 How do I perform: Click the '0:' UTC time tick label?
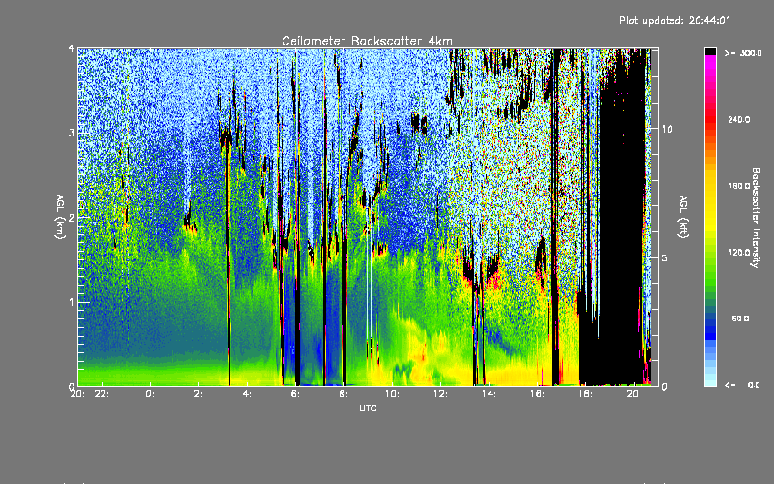[x=150, y=394]
